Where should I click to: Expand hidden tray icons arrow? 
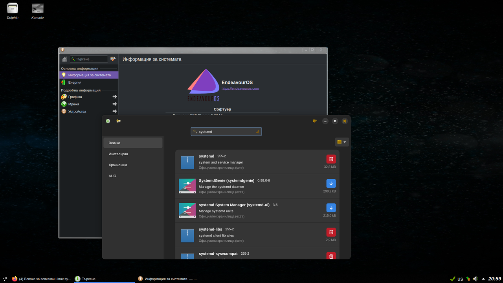[483, 279]
